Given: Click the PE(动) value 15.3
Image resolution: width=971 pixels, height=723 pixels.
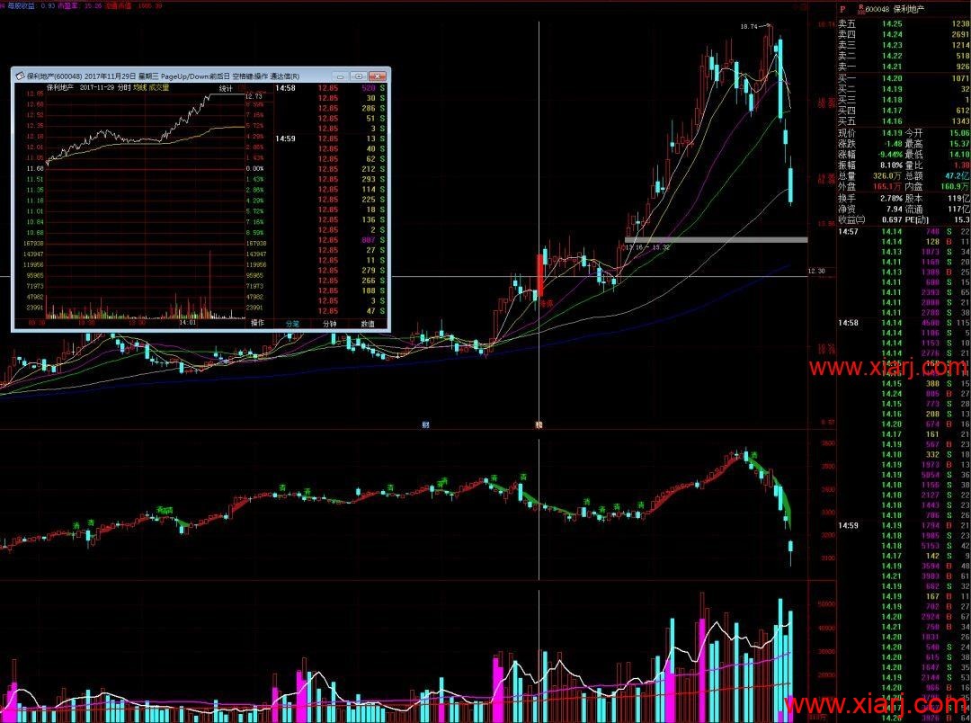Looking at the screenshot, I should click(962, 219).
